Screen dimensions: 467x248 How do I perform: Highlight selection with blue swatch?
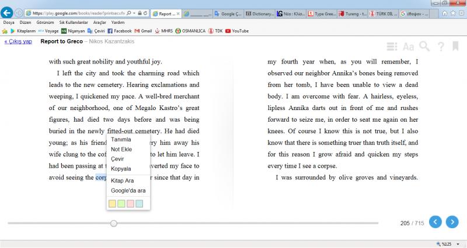[139, 203]
